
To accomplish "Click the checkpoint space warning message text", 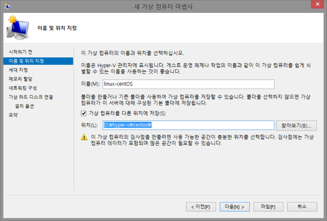I will pos(202,140).
